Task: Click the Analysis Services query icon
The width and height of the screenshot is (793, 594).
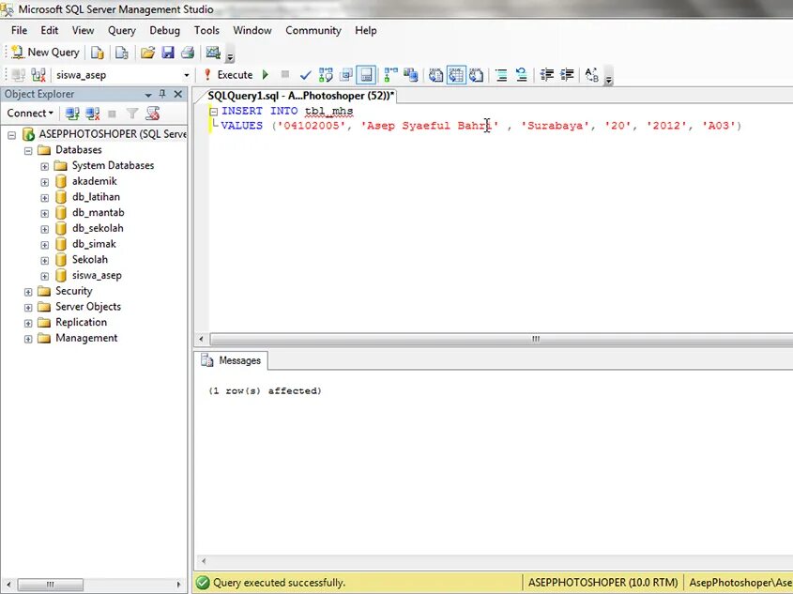Action: coord(122,52)
